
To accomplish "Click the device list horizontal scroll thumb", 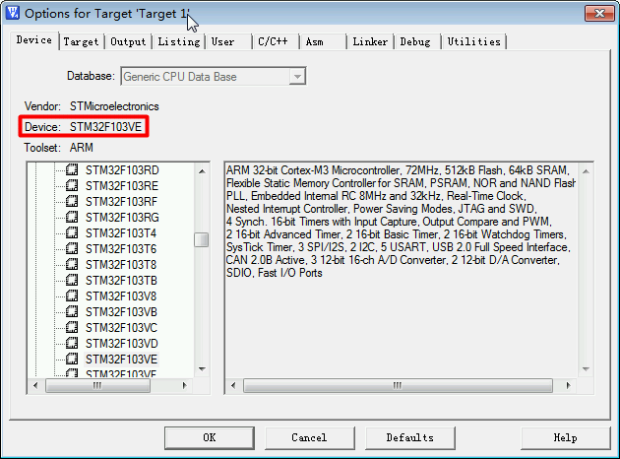I will (97, 385).
